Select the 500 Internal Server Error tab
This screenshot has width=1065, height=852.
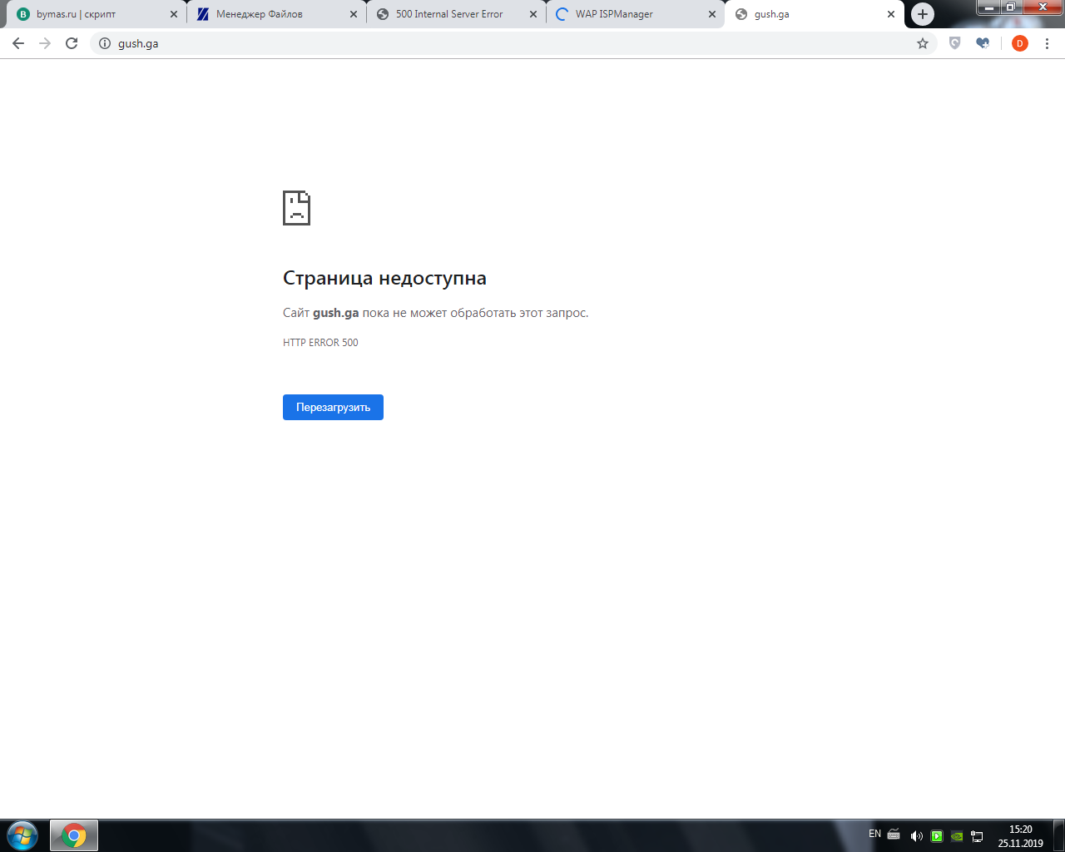(449, 14)
